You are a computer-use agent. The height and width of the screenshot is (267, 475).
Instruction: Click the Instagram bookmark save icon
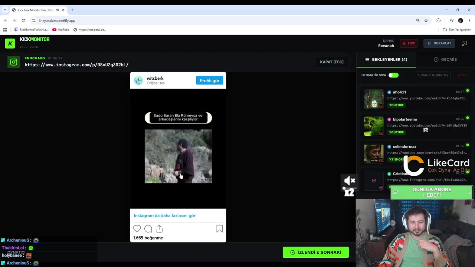tap(219, 229)
